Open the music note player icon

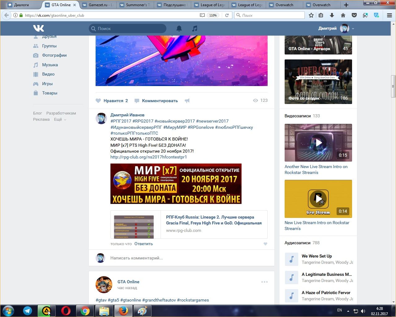(x=195, y=28)
